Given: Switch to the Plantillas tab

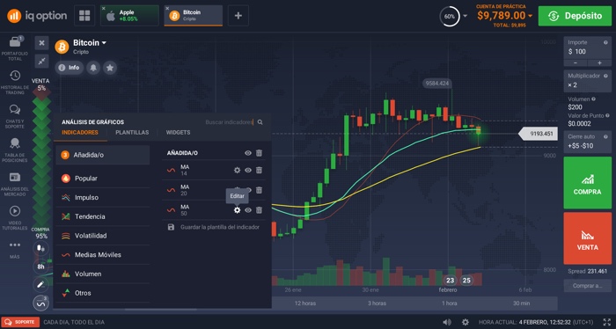Looking at the screenshot, I should (x=132, y=132).
